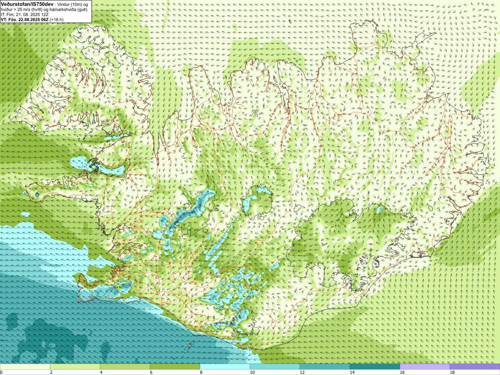Select the 0–2 m/s pale yellow legend swatch
Viewport: 500px width, 375px height.
[25, 367]
